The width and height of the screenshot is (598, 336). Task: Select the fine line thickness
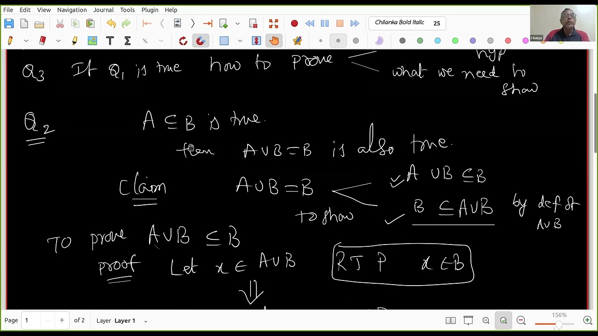(x=320, y=41)
